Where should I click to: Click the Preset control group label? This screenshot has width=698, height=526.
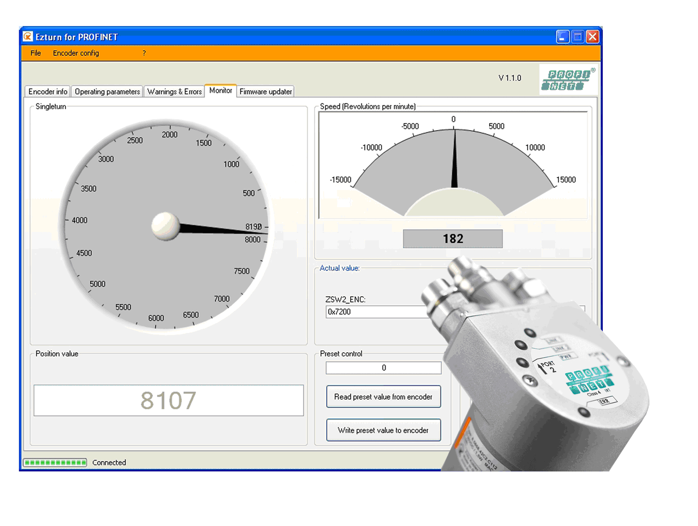tap(341, 354)
